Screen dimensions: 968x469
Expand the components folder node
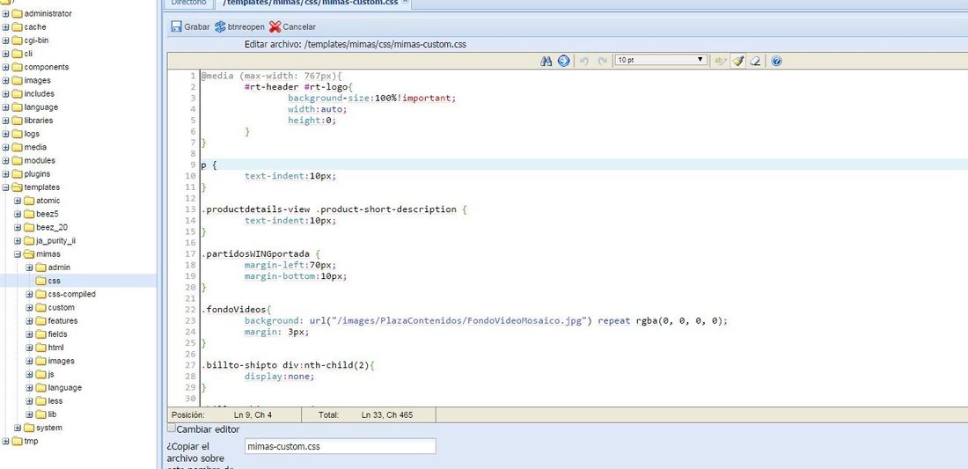pyautogui.click(x=5, y=67)
